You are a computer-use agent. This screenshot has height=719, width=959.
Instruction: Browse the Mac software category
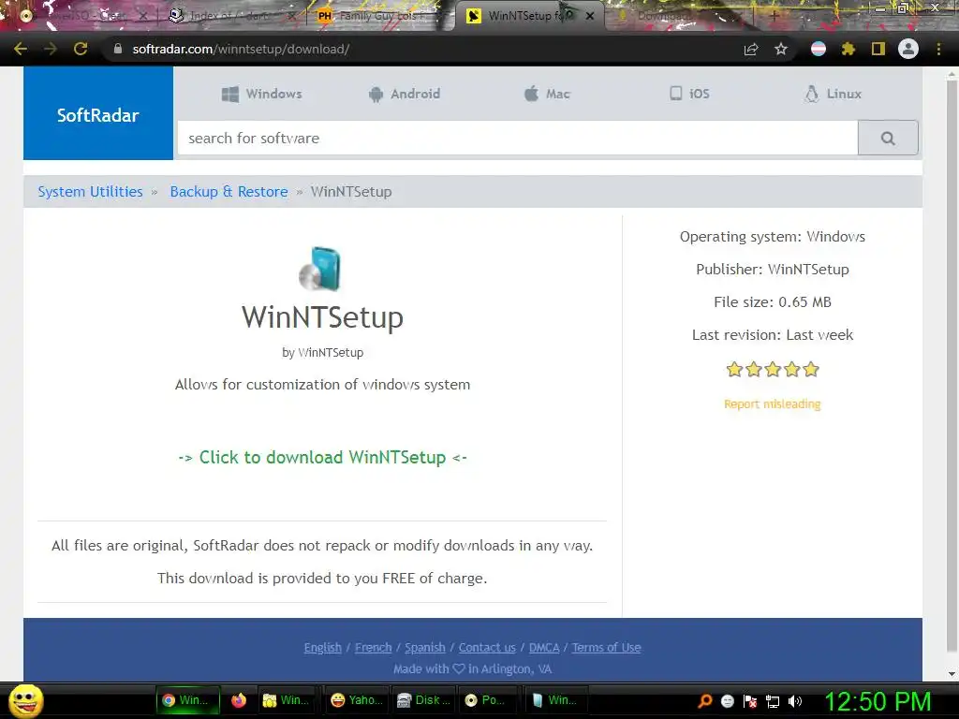click(x=547, y=94)
